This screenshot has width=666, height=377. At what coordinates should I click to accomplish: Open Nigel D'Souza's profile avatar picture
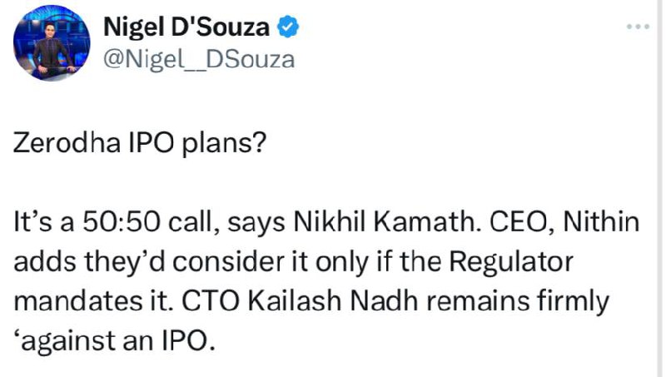click(52, 42)
